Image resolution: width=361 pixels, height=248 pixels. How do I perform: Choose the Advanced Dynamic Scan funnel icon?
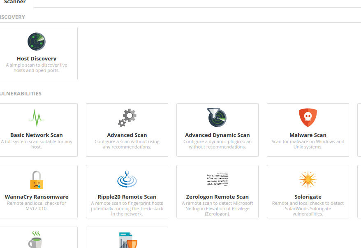[x=217, y=118]
